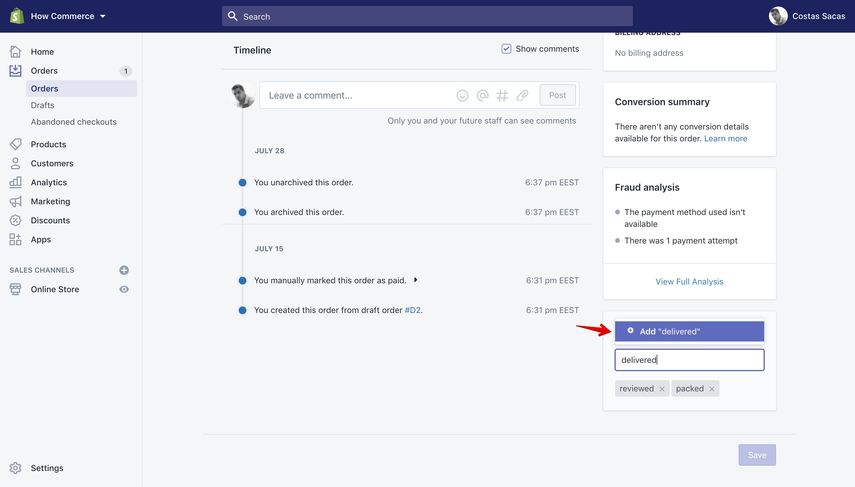Image resolution: width=855 pixels, height=487 pixels.
Task: Select the Orders sub-item
Action: [x=81, y=88]
